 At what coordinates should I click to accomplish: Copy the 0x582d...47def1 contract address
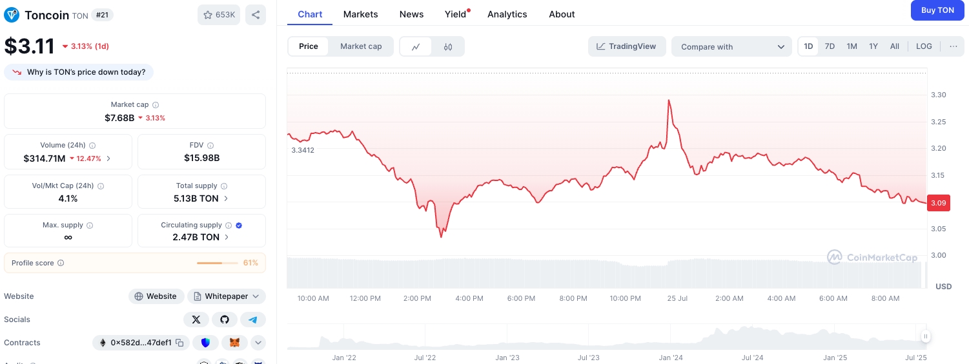pyautogui.click(x=180, y=343)
